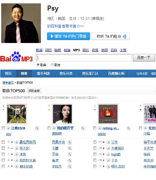Select the 歌曲 radio option
The image size is (156, 180).
point(38,65)
